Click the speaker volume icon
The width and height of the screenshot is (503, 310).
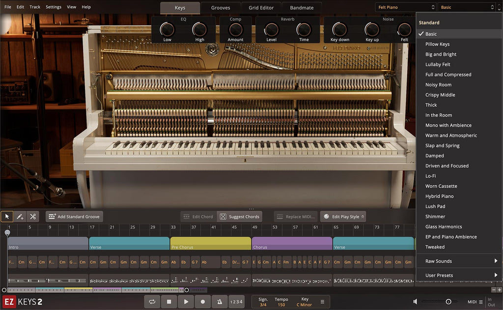[x=415, y=302]
